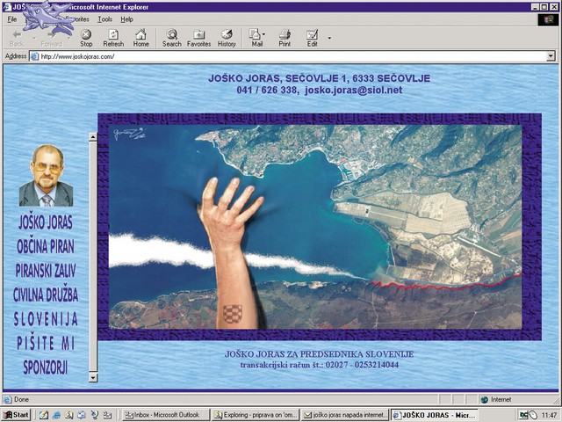Viewport: 562px width, 422px height.
Task: Open the OBČINA PIRAN navigation link
Action: 46,246
